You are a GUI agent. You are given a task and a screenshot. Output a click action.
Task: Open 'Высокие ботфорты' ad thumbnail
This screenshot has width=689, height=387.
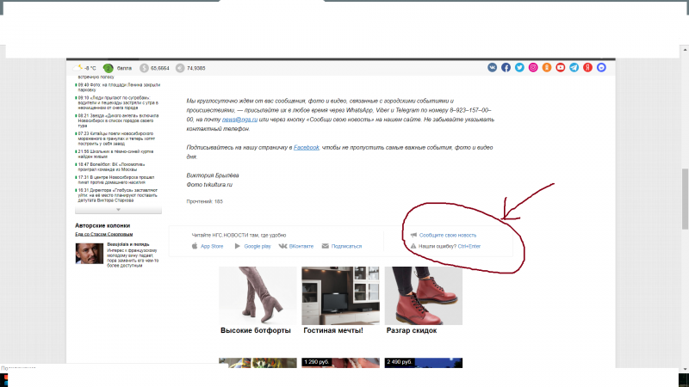(x=258, y=295)
